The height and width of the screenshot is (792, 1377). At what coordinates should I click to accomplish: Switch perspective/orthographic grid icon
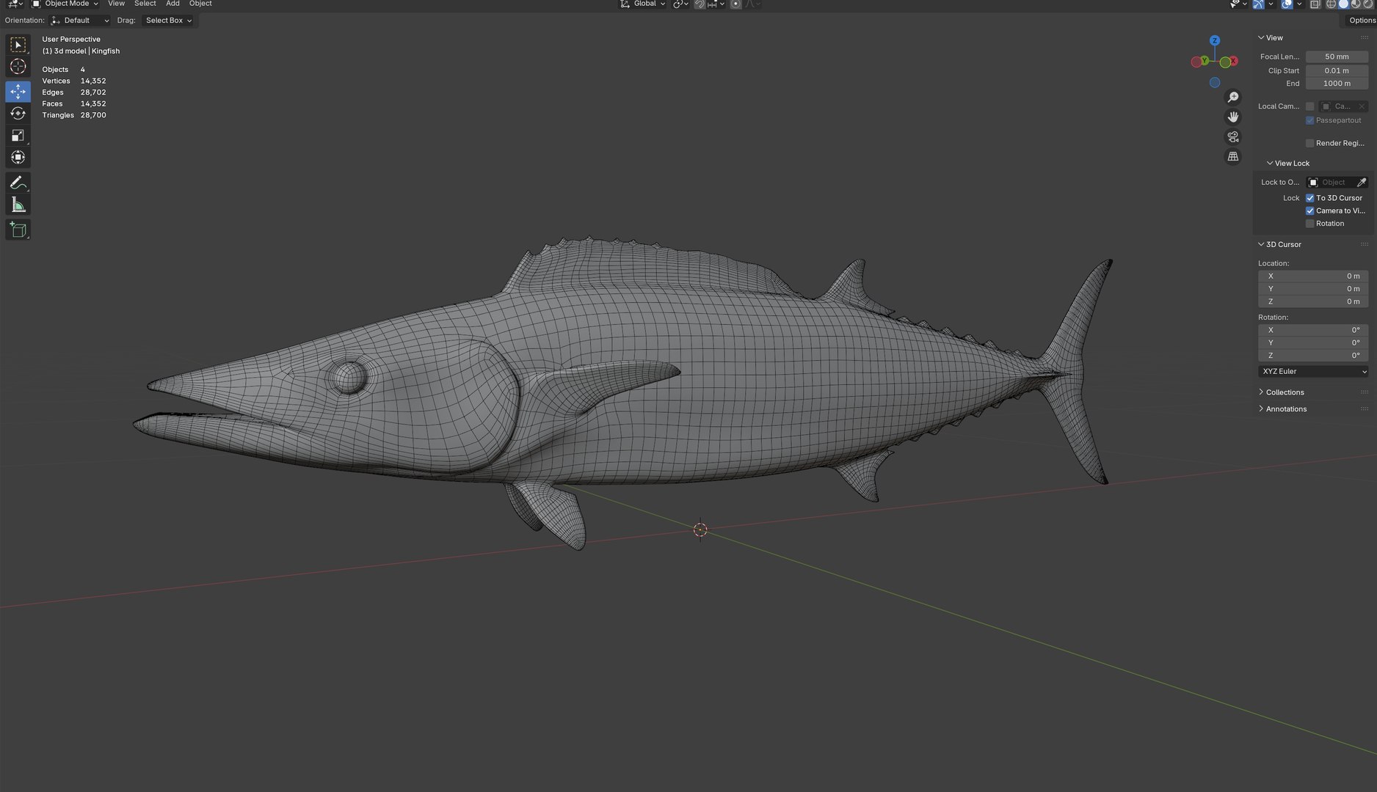(1233, 157)
